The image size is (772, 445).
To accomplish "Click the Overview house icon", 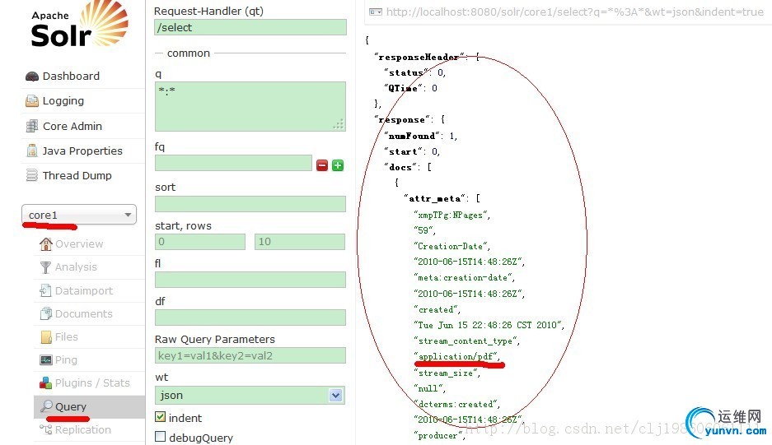I will [46, 244].
